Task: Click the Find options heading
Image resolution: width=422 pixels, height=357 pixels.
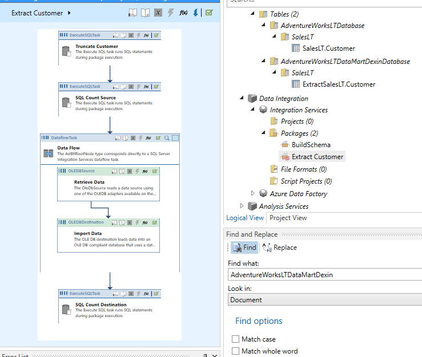Action: point(259,321)
